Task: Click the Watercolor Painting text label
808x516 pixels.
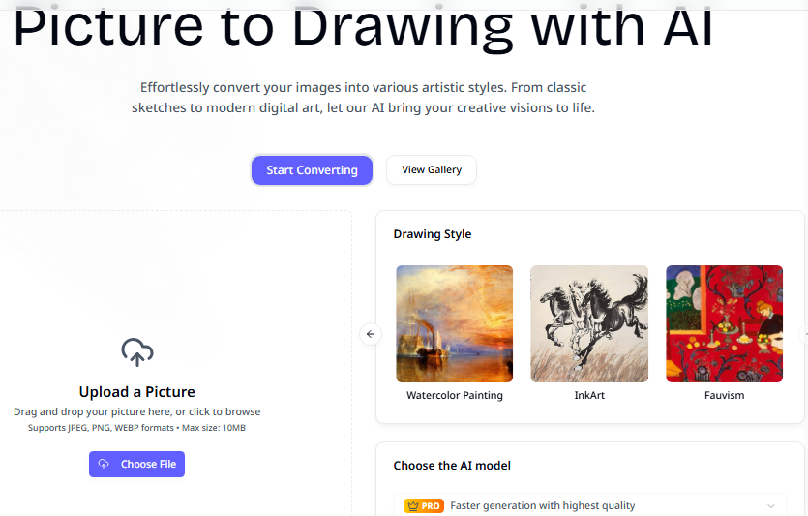Action: tap(455, 395)
